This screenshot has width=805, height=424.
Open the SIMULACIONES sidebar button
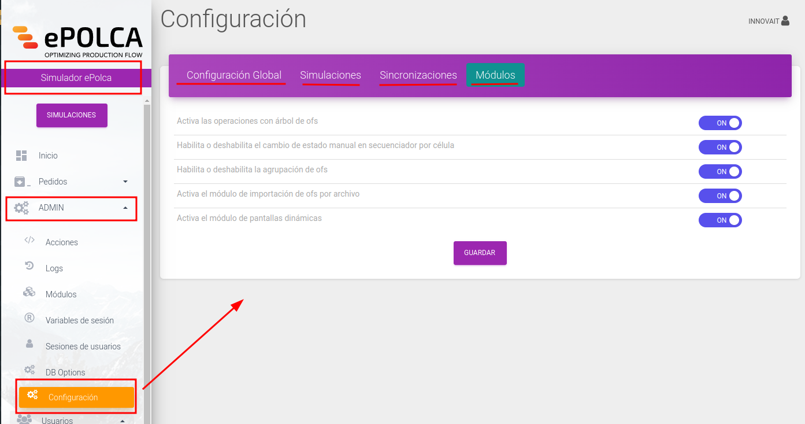pos(72,115)
